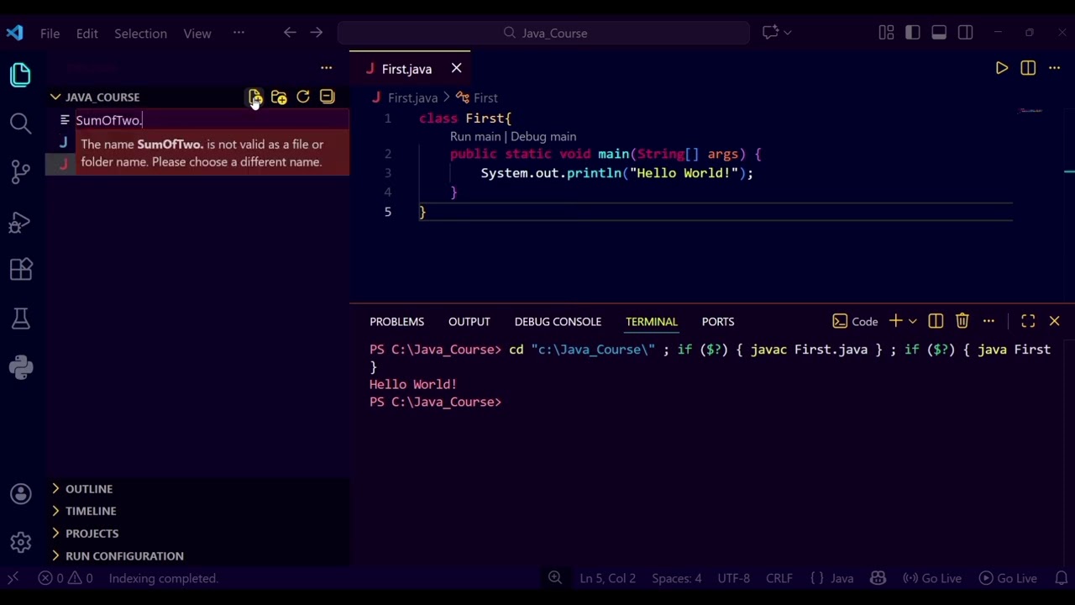Click the New Folder icon in Explorer
The width and height of the screenshot is (1075, 605).
[x=279, y=97]
